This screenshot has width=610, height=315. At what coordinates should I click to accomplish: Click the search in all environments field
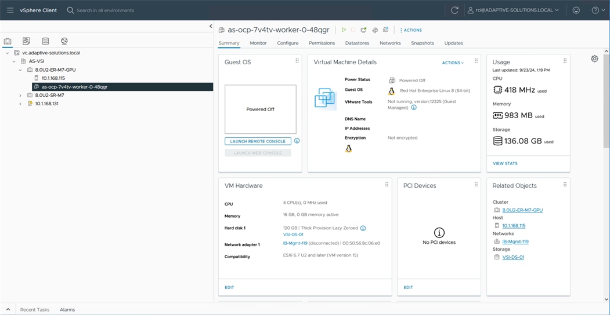105,10
